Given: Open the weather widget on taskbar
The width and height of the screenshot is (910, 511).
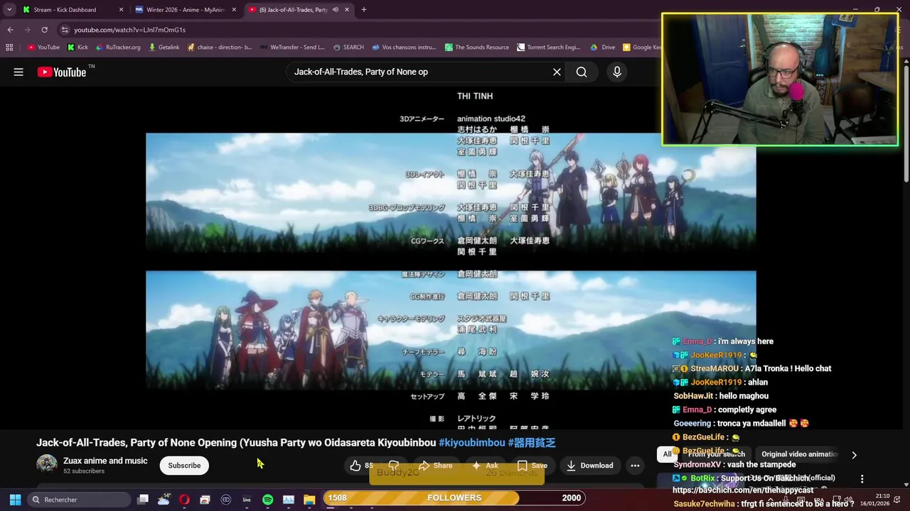Looking at the screenshot, I should [x=164, y=500].
